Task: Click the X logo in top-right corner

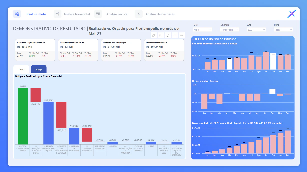Action: pos(292,14)
